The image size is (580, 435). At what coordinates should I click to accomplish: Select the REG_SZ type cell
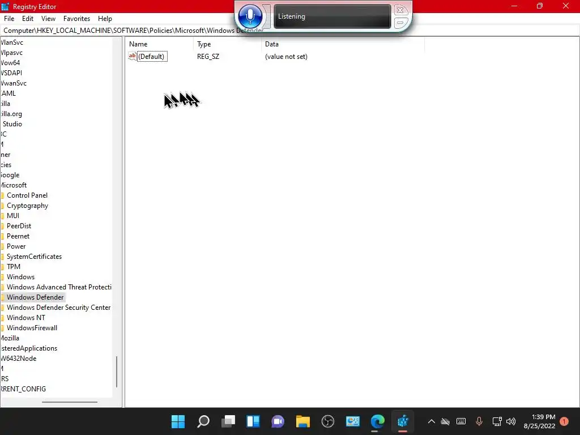(208, 57)
